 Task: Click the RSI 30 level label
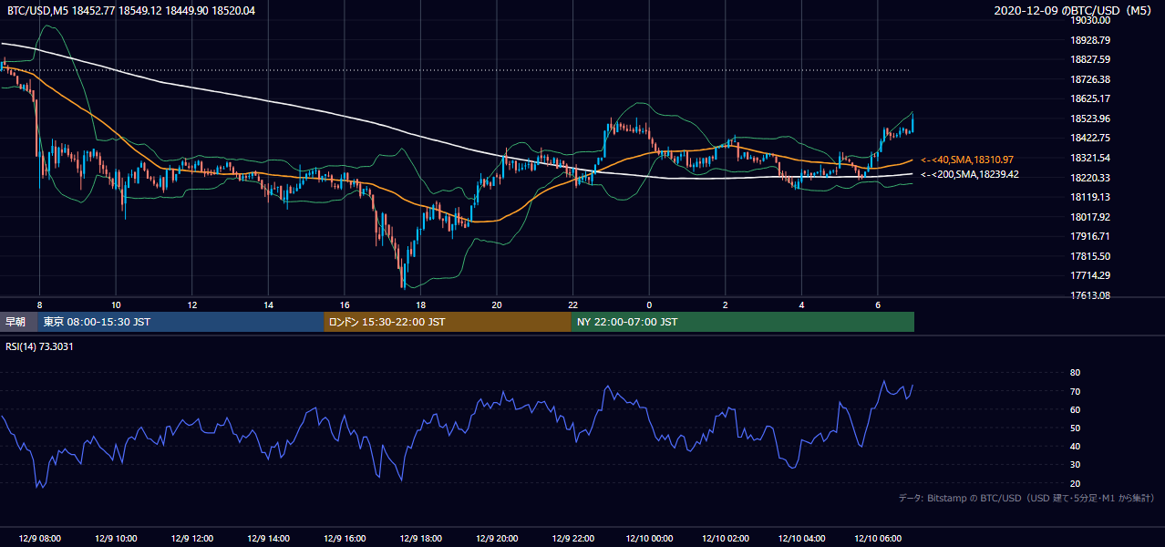coord(1075,464)
